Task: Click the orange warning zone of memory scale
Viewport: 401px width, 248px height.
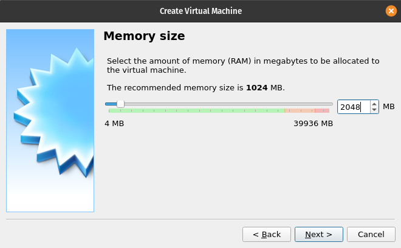Action: pos(299,111)
